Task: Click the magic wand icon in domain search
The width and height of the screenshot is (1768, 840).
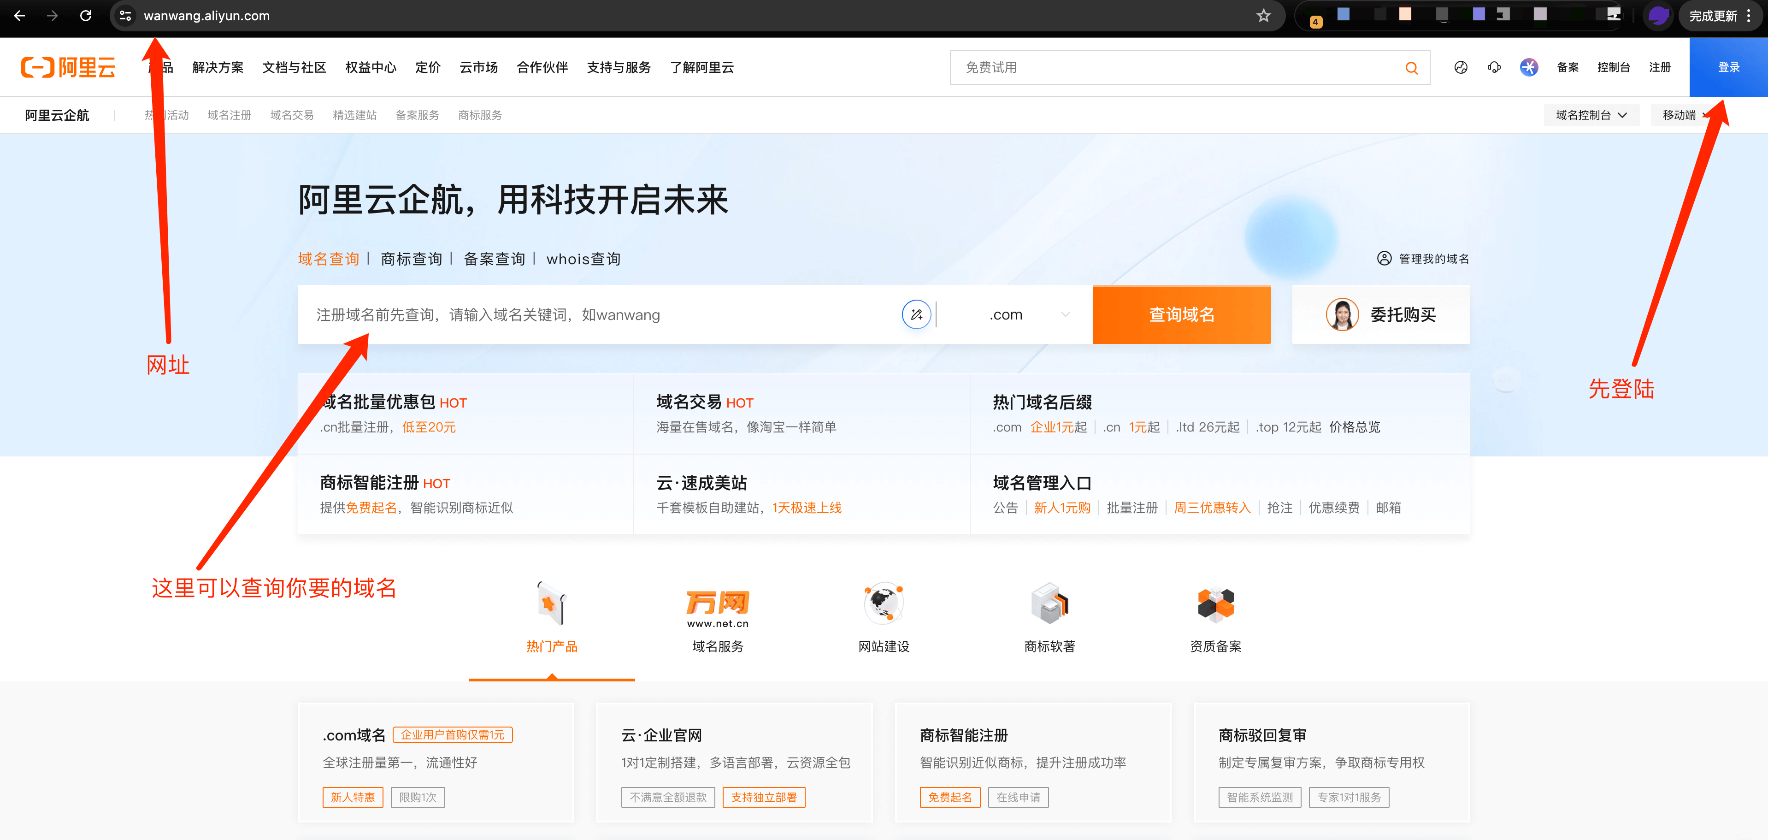Action: coord(916,314)
